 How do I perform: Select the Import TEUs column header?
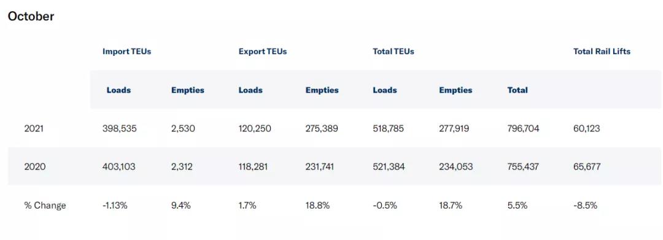126,52
